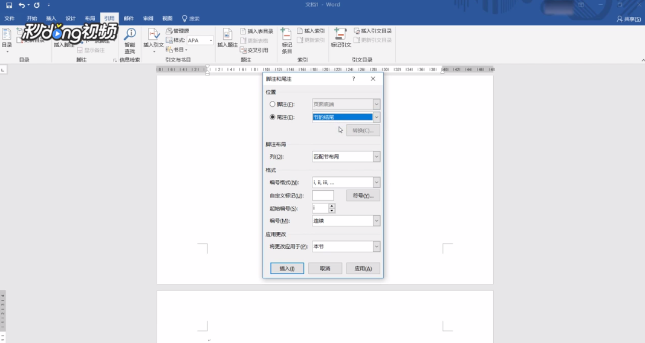
Task: Decrease the start-at number with down arrow
Action: (332, 211)
